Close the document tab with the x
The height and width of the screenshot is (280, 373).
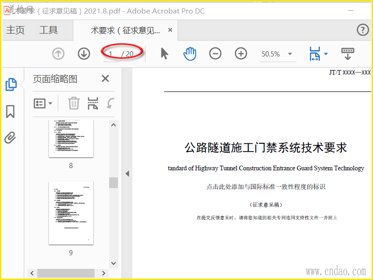(x=170, y=30)
